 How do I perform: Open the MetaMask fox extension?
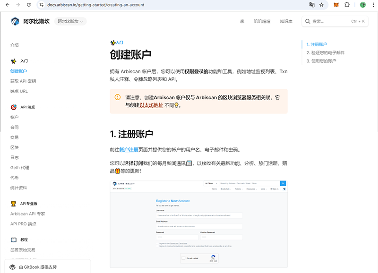point(336,5)
